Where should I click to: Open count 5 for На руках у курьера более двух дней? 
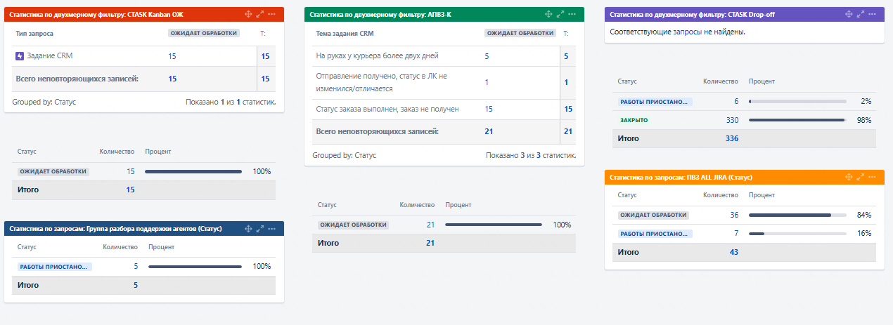point(487,56)
